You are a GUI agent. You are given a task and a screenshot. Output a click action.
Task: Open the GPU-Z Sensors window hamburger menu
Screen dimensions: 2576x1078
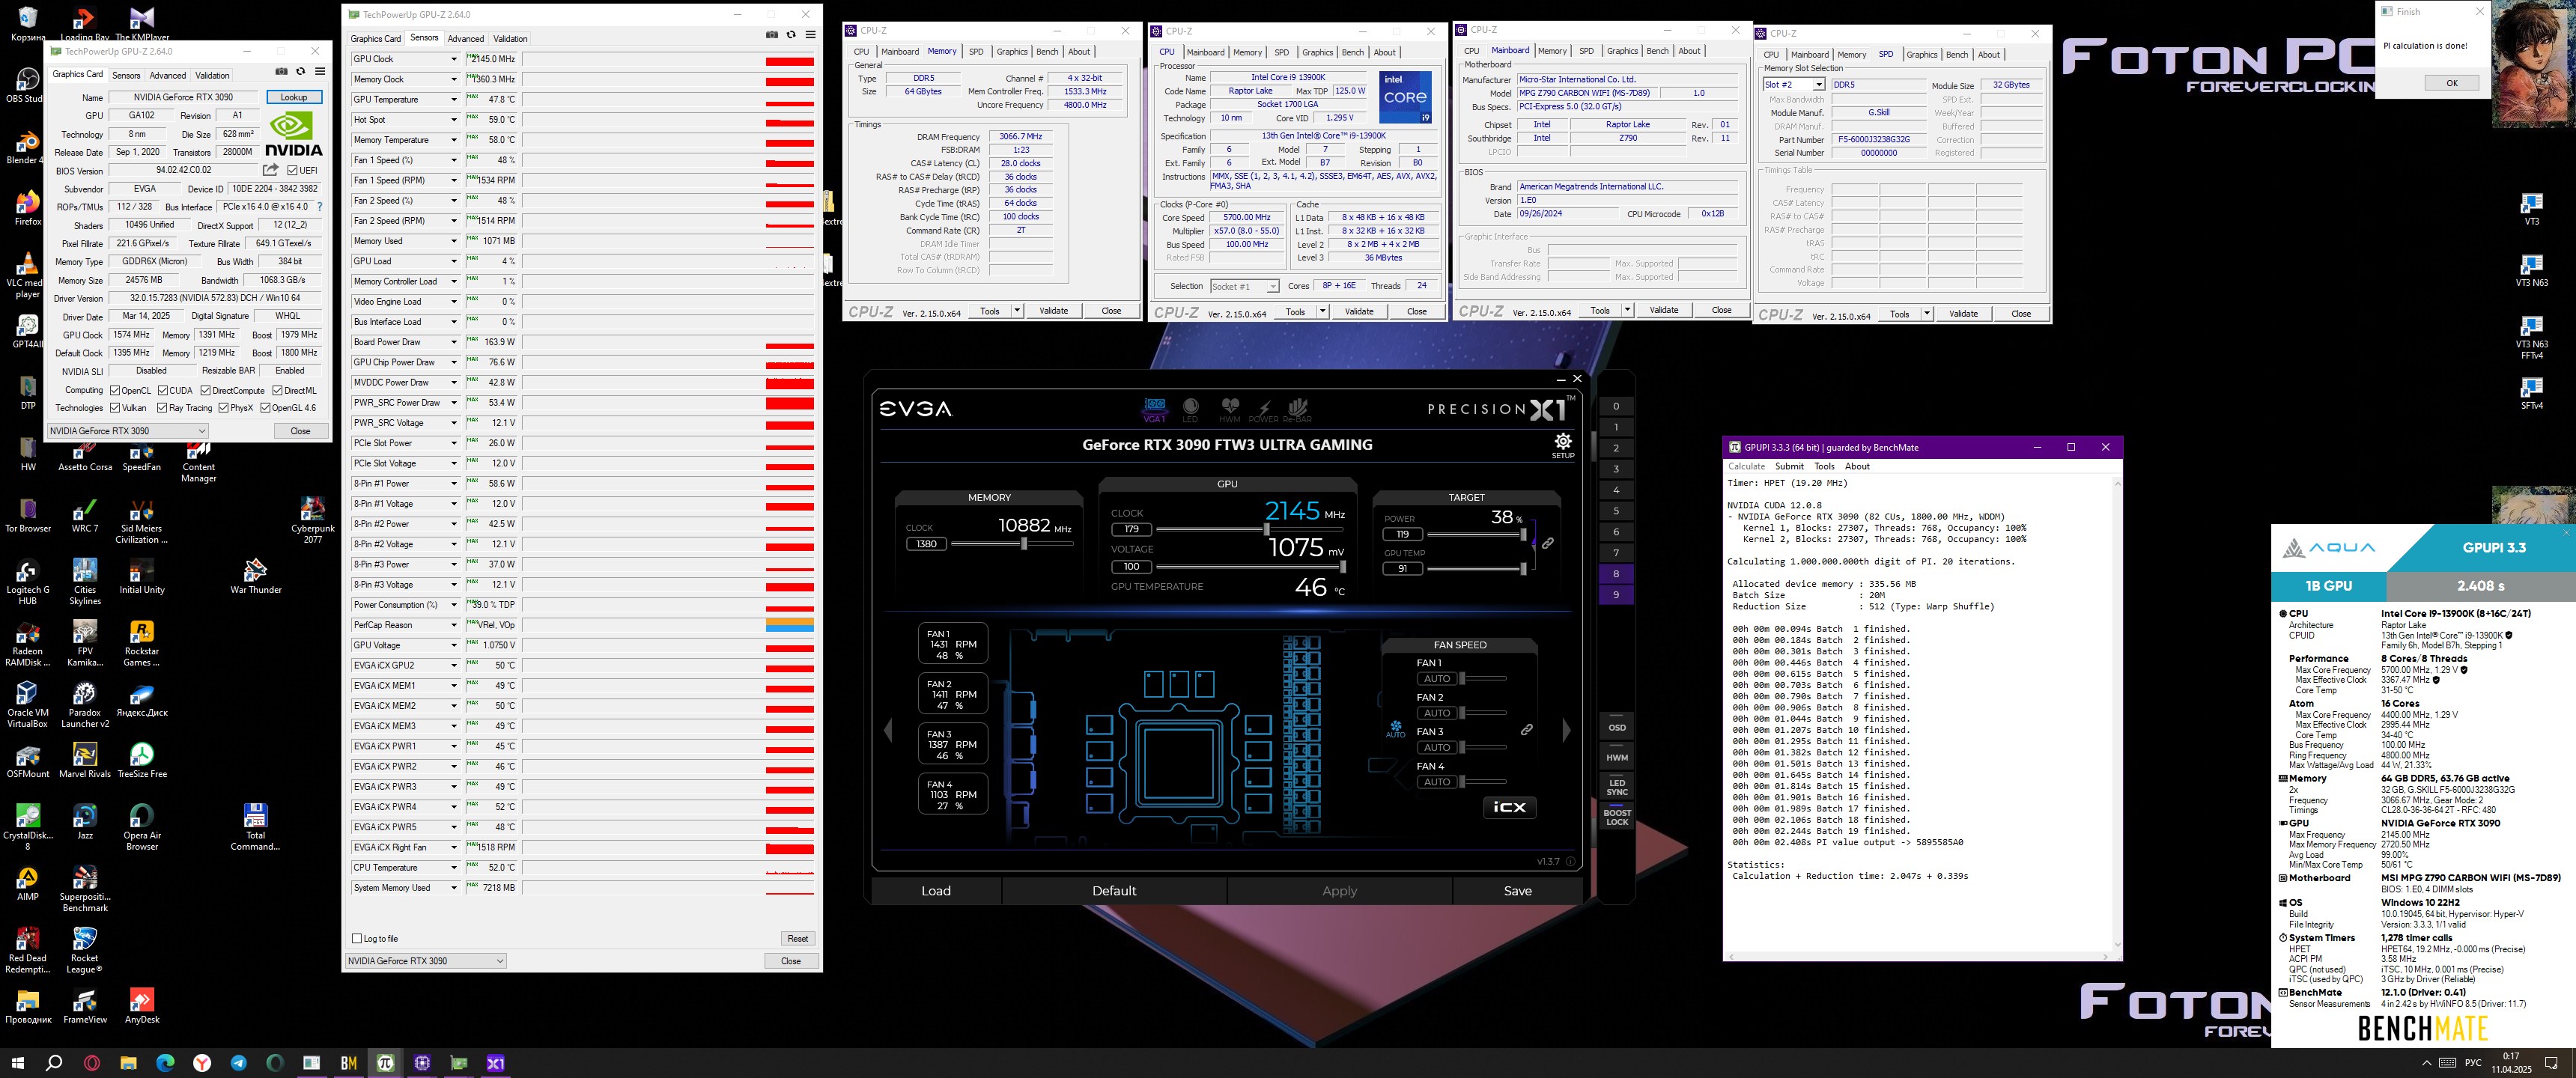click(810, 34)
